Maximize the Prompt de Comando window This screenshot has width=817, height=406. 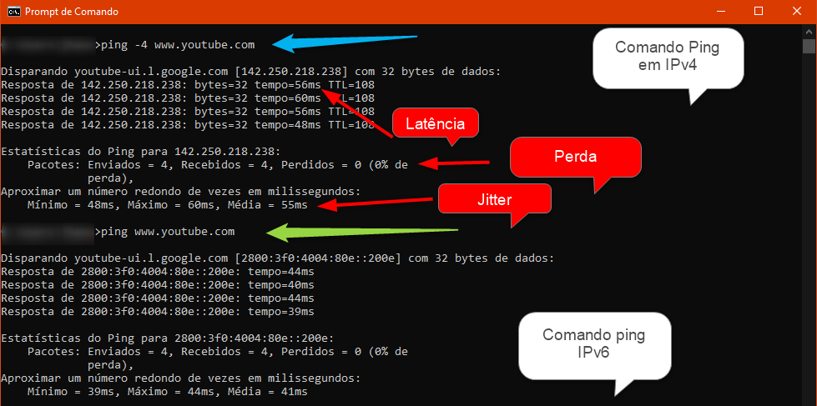(x=759, y=12)
